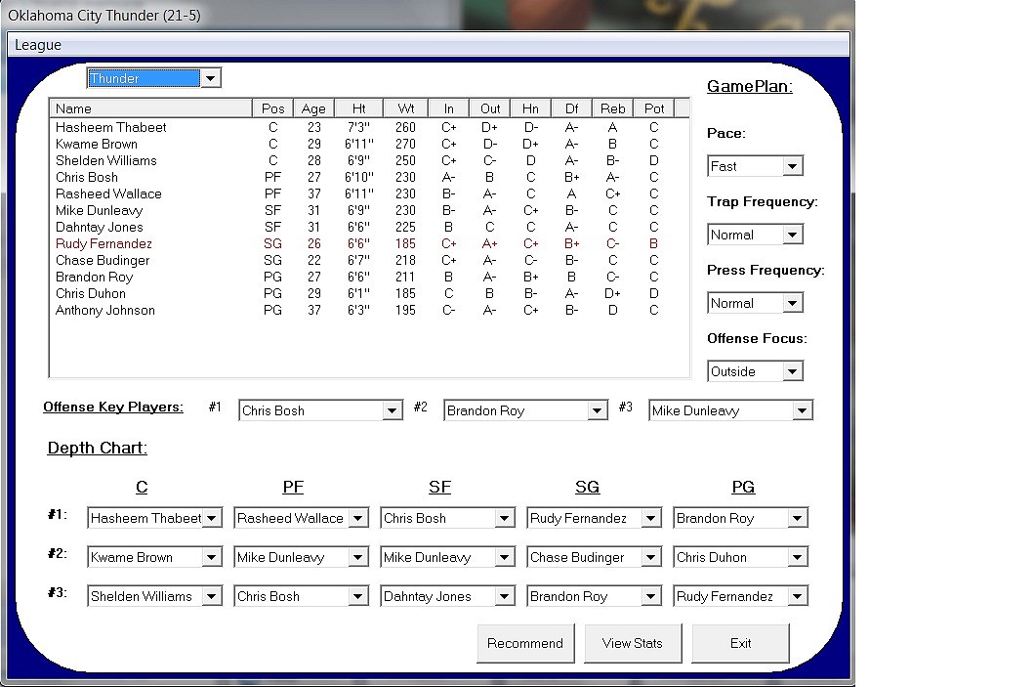Screen dimensions: 1035x687
Task: Sort roster by In column header
Action: pyautogui.click(x=449, y=108)
